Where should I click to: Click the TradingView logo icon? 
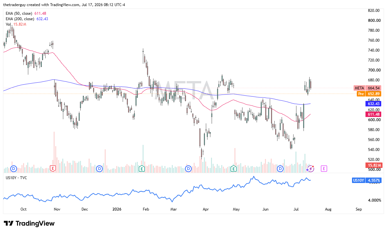click(x=9, y=223)
